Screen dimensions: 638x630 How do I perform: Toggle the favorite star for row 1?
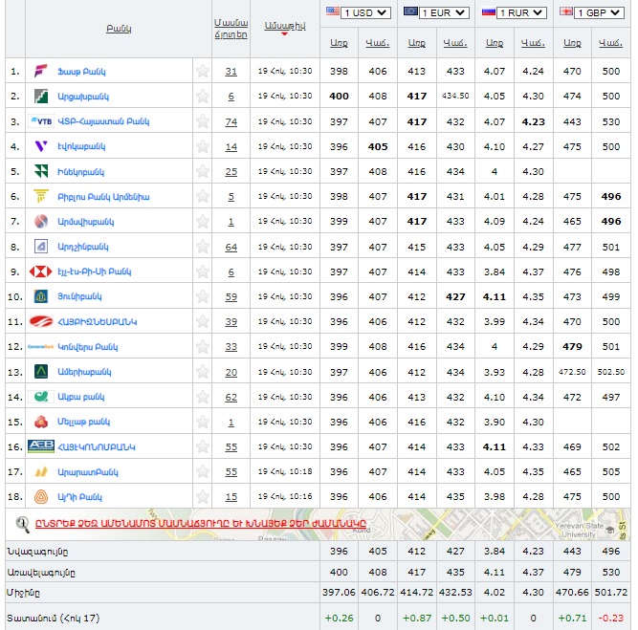(202, 72)
